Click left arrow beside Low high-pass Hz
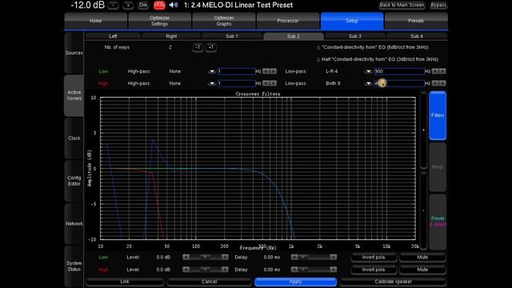This screenshot has height=288, width=512. pyautogui.click(x=266, y=71)
